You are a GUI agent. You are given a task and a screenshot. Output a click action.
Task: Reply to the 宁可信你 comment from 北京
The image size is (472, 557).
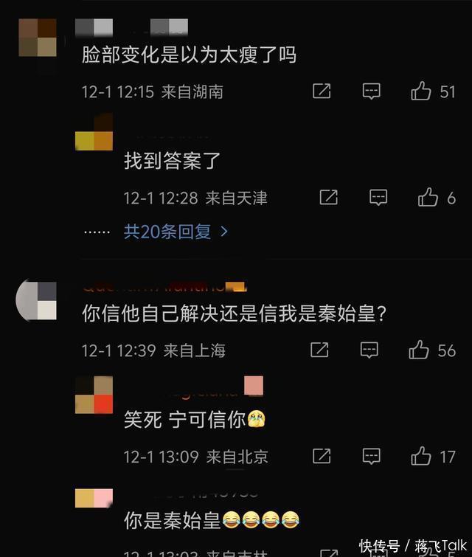click(372, 456)
